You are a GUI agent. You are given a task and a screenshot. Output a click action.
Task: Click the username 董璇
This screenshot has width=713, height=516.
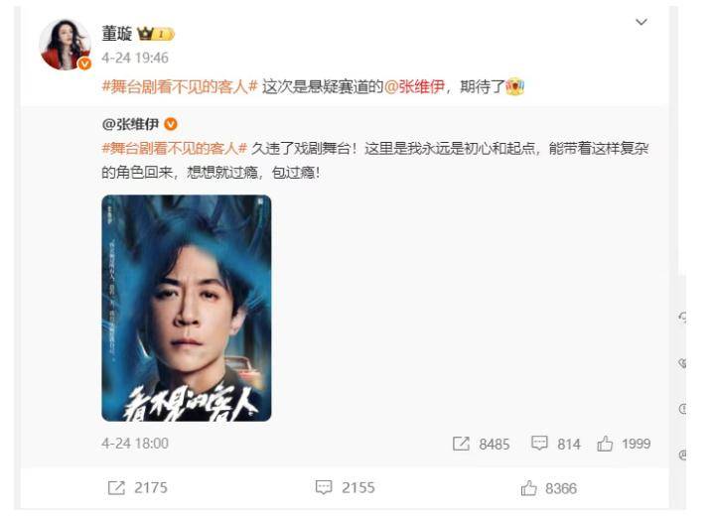coord(117,34)
